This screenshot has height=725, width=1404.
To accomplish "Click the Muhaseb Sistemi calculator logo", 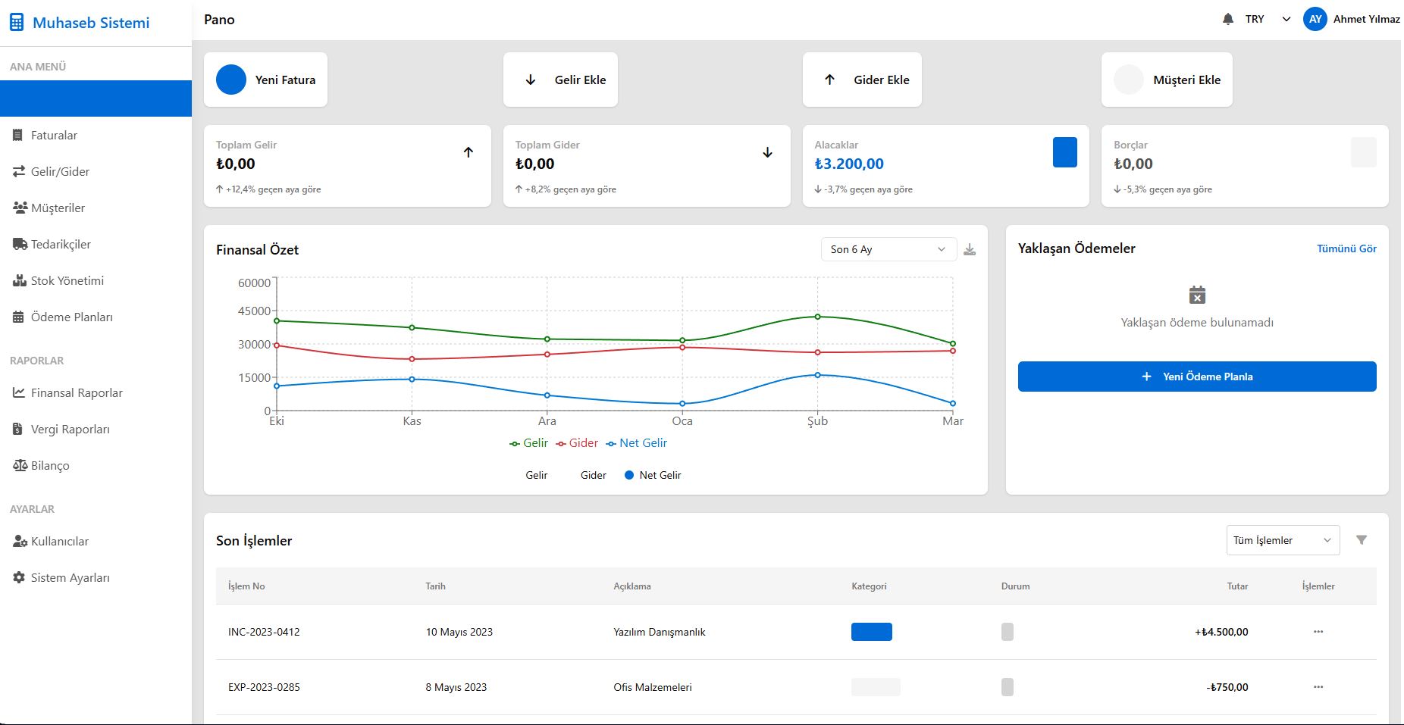I will [x=17, y=23].
